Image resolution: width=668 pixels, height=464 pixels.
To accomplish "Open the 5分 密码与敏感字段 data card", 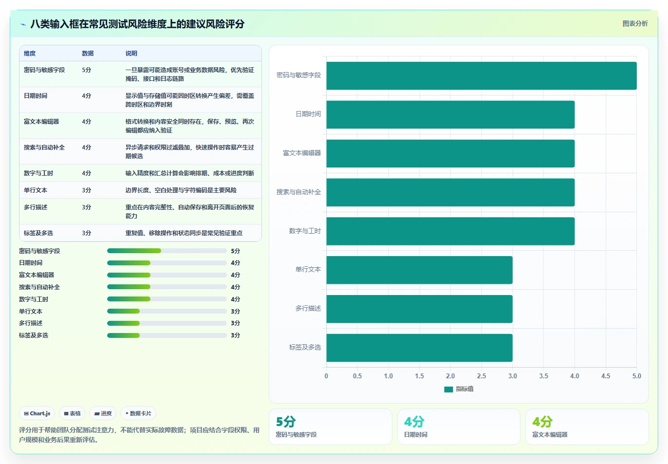I will (x=330, y=427).
